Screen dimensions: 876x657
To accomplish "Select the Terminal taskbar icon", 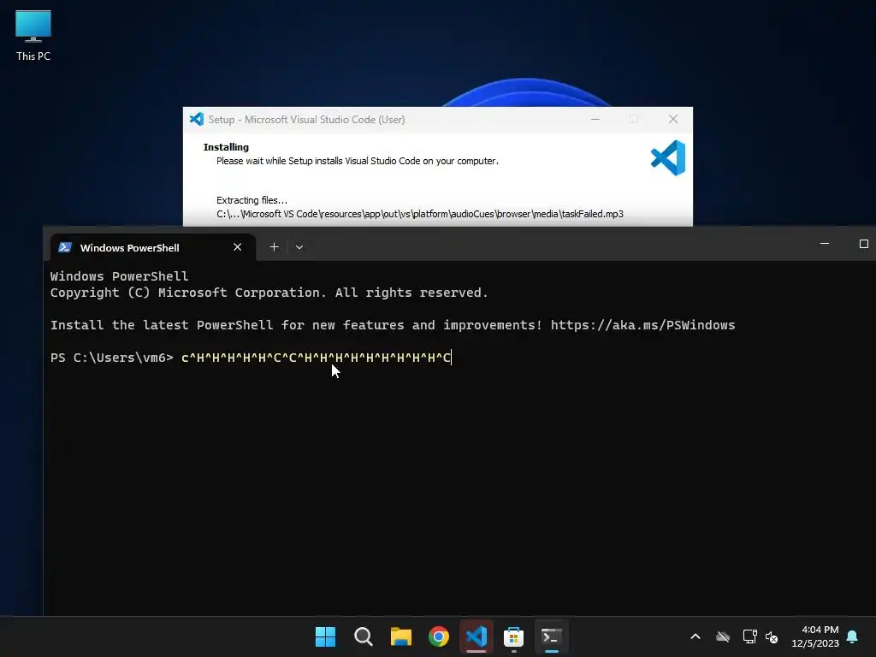I will point(552,636).
